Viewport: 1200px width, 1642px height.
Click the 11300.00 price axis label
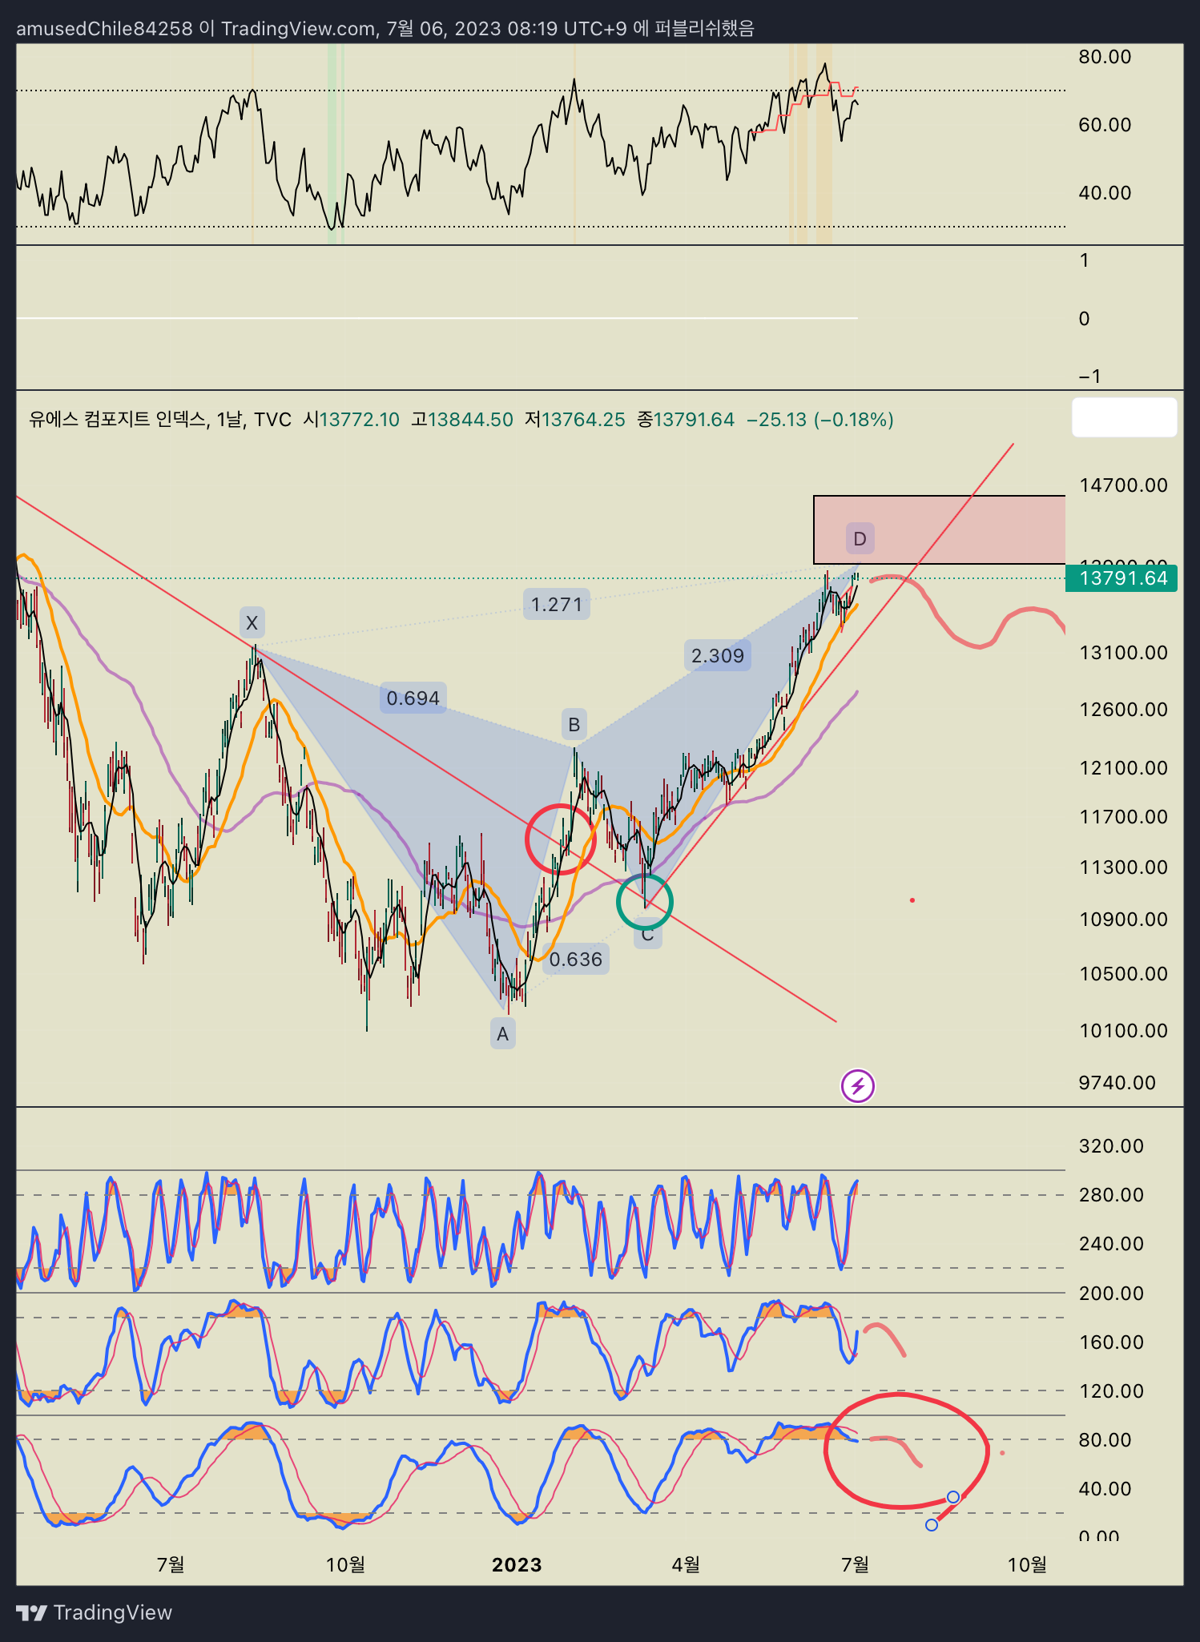pyautogui.click(x=1123, y=867)
